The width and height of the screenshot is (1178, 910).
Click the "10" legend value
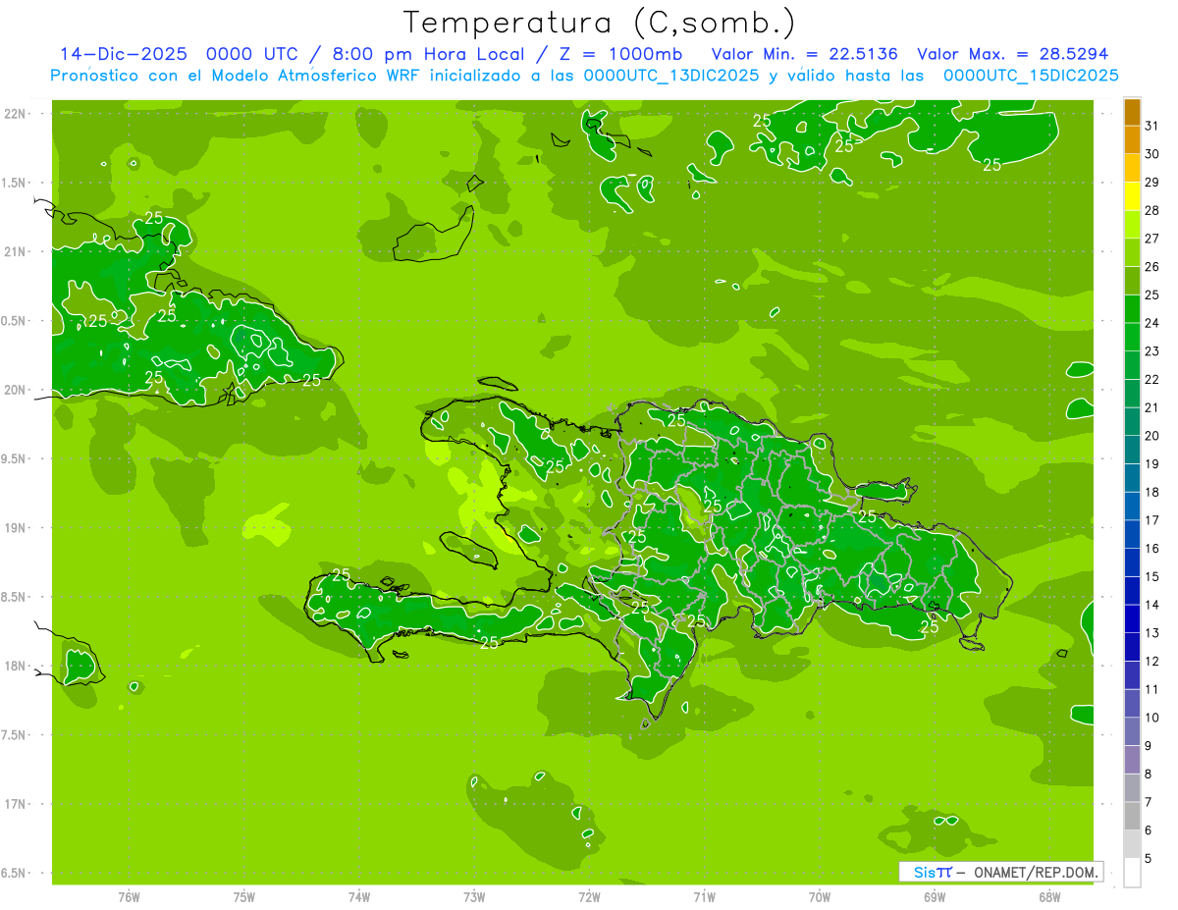1152,718
